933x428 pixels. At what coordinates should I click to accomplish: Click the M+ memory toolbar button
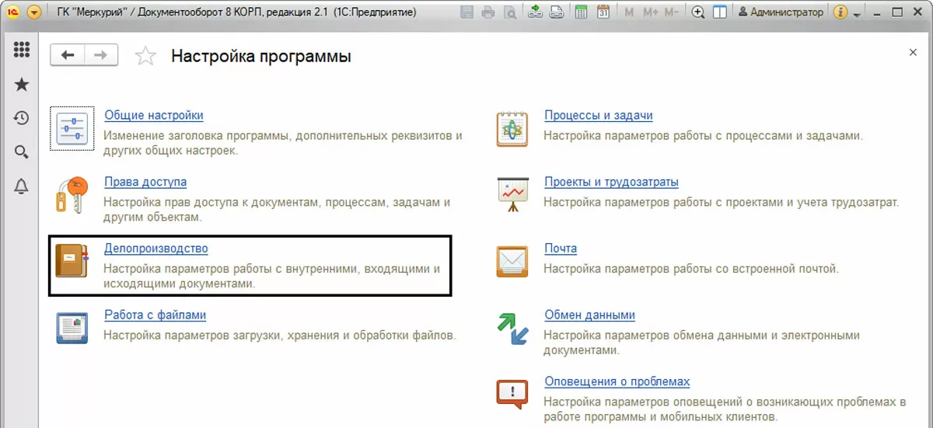pyautogui.click(x=650, y=12)
